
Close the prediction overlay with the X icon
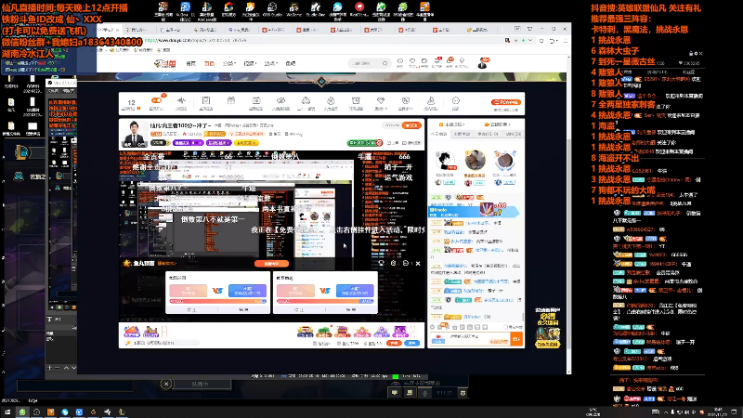point(418,264)
